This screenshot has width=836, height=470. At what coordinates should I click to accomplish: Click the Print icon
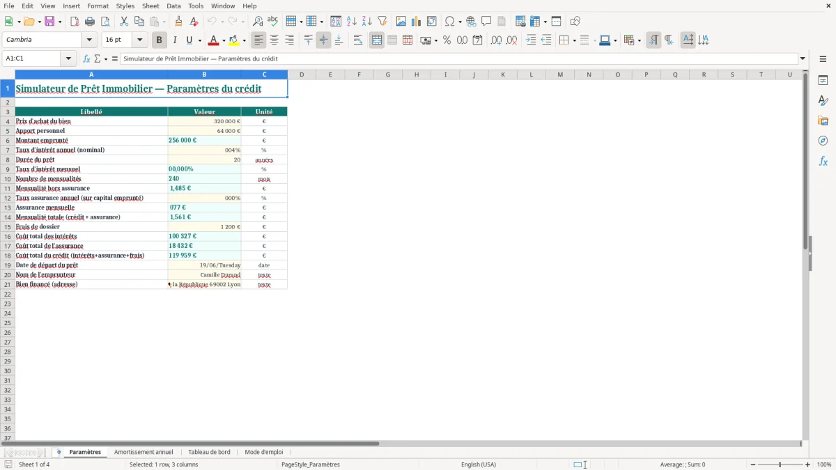tap(90, 22)
